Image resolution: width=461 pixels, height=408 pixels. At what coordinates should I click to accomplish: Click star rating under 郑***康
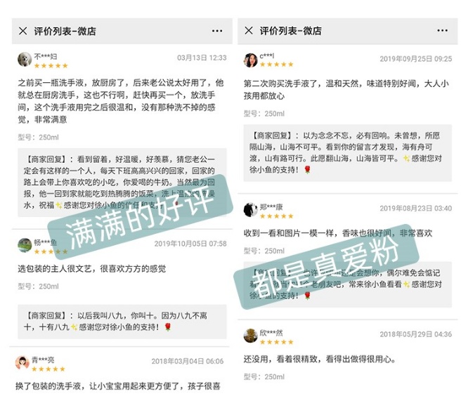click(x=277, y=216)
